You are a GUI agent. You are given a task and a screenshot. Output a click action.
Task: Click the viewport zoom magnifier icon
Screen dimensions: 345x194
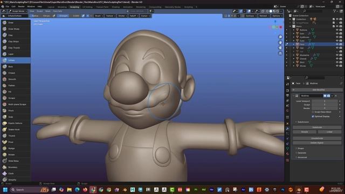(280, 37)
